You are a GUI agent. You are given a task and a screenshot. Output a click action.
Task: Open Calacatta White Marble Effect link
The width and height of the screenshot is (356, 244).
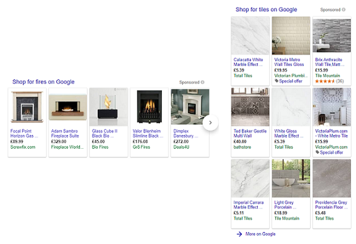click(x=248, y=62)
